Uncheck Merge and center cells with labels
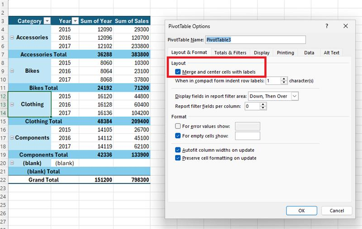Image resolution: width=362 pixels, height=229 pixels. click(178, 72)
